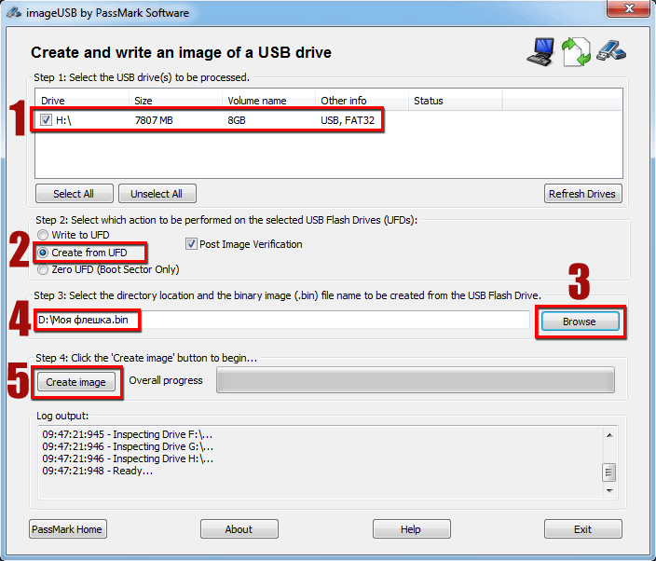This screenshot has height=561, width=656.
Task: Open the Help button
Action: pos(411,529)
